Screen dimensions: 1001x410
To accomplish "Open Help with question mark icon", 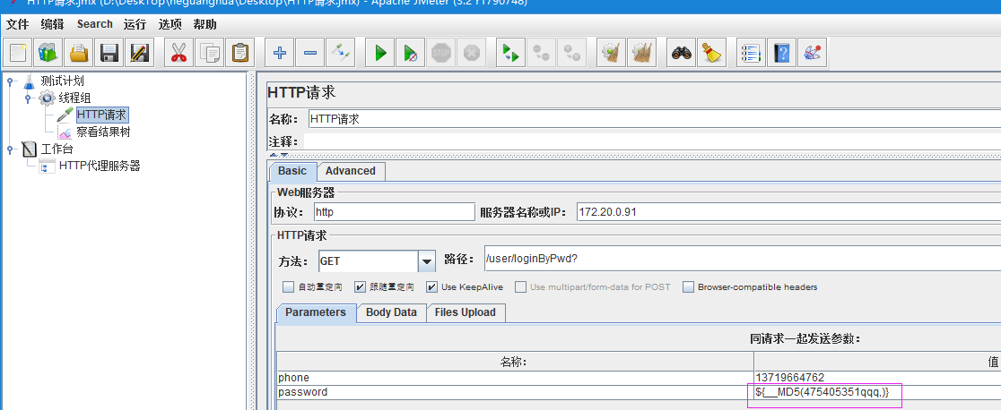I will coord(782,52).
